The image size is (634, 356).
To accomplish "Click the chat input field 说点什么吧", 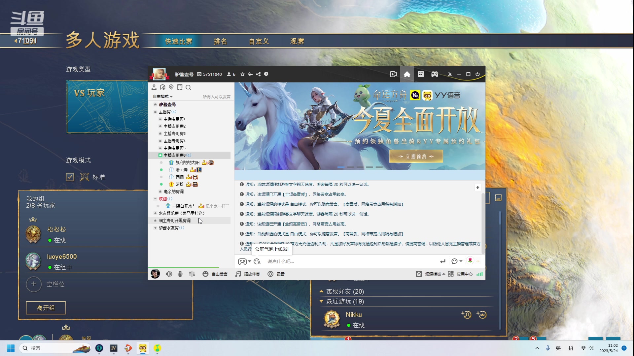I will pos(350,261).
